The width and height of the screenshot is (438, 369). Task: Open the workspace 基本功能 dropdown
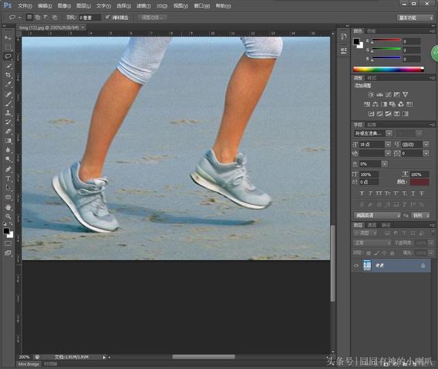(x=415, y=17)
